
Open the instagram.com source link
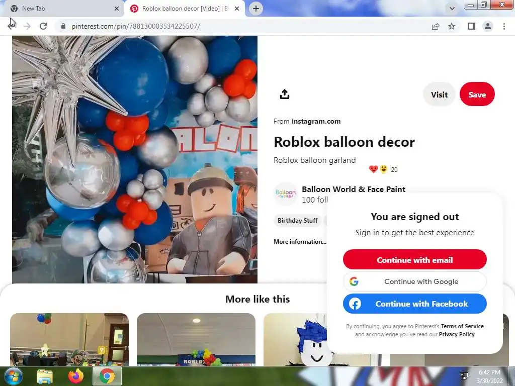(x=316, y=121)
